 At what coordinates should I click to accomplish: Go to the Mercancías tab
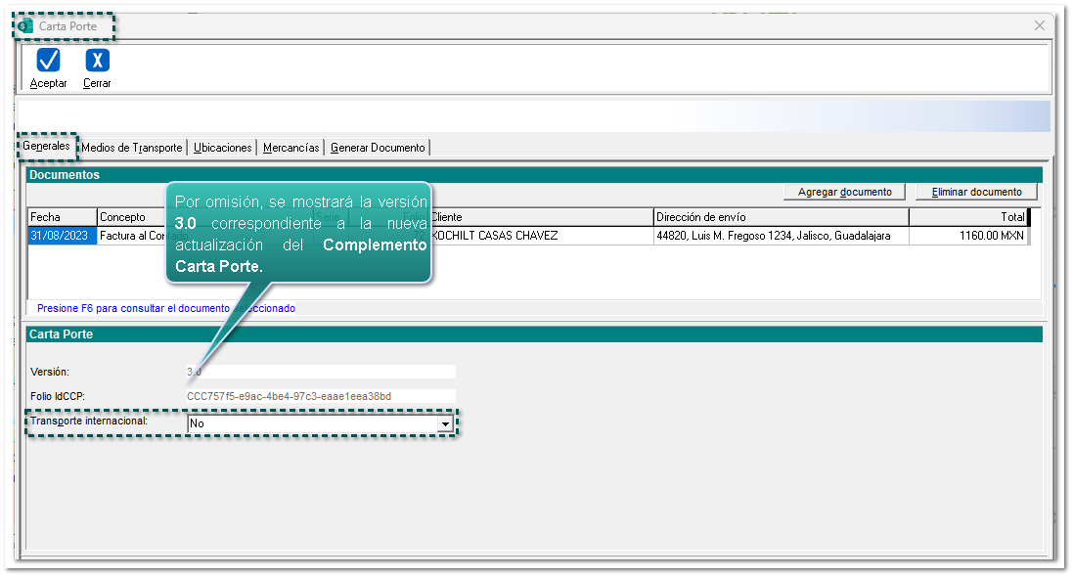[291, 148]
